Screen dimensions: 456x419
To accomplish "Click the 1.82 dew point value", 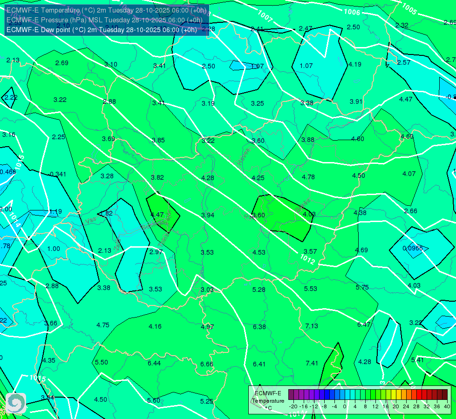I will pos(106,213).
